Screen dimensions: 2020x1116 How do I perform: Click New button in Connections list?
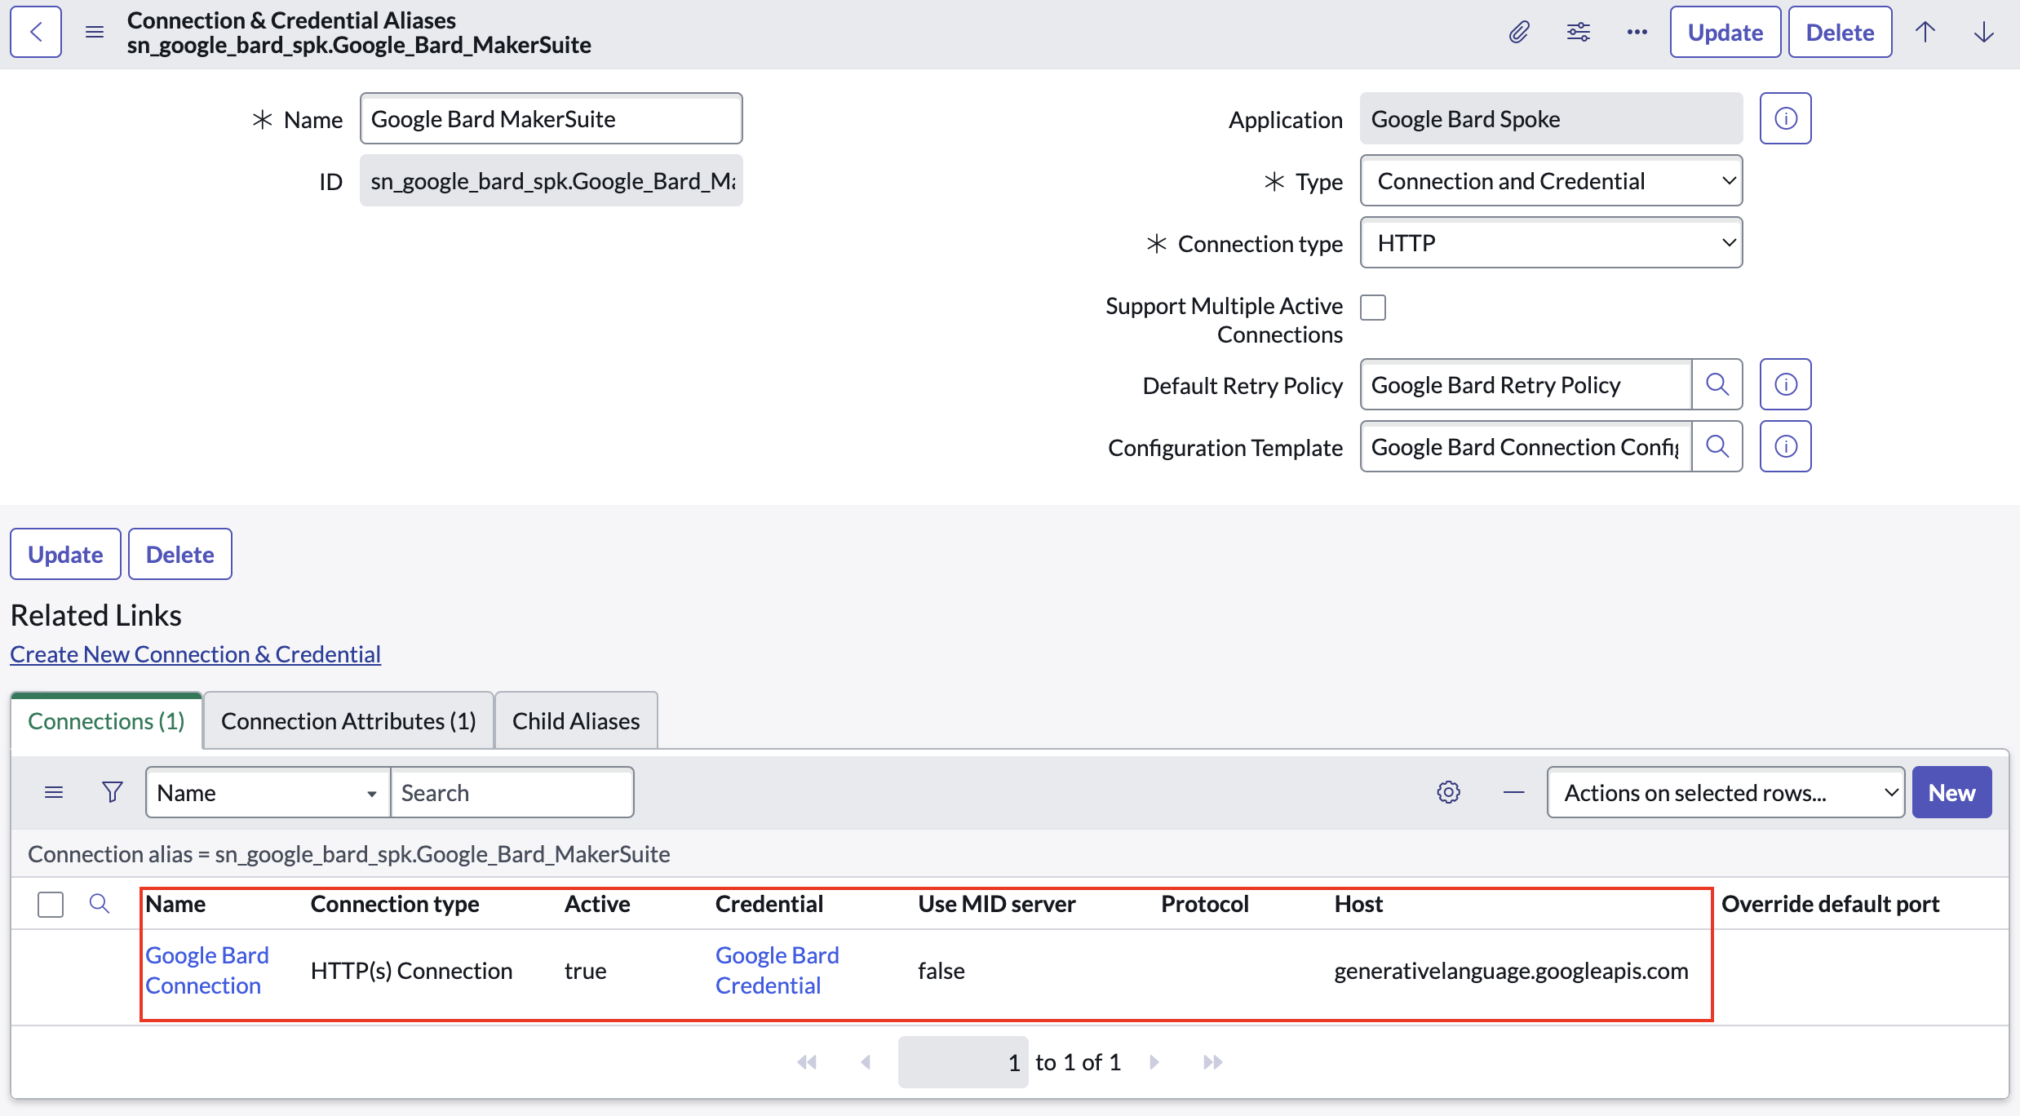[x=1951, y=793]
